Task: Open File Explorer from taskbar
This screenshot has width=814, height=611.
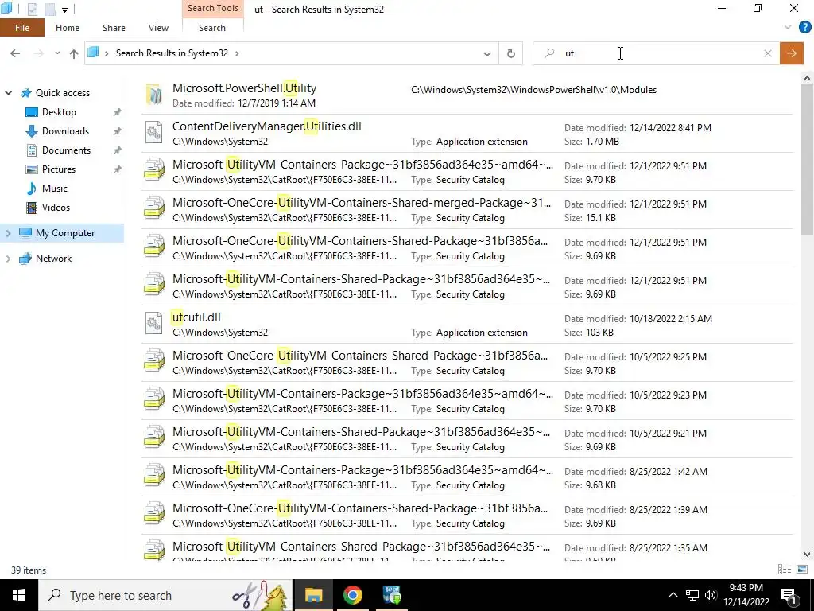Action: (313, 595)
